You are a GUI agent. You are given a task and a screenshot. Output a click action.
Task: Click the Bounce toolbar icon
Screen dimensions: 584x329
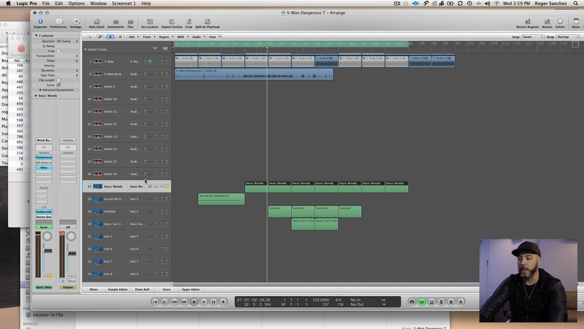click(547, 23)
